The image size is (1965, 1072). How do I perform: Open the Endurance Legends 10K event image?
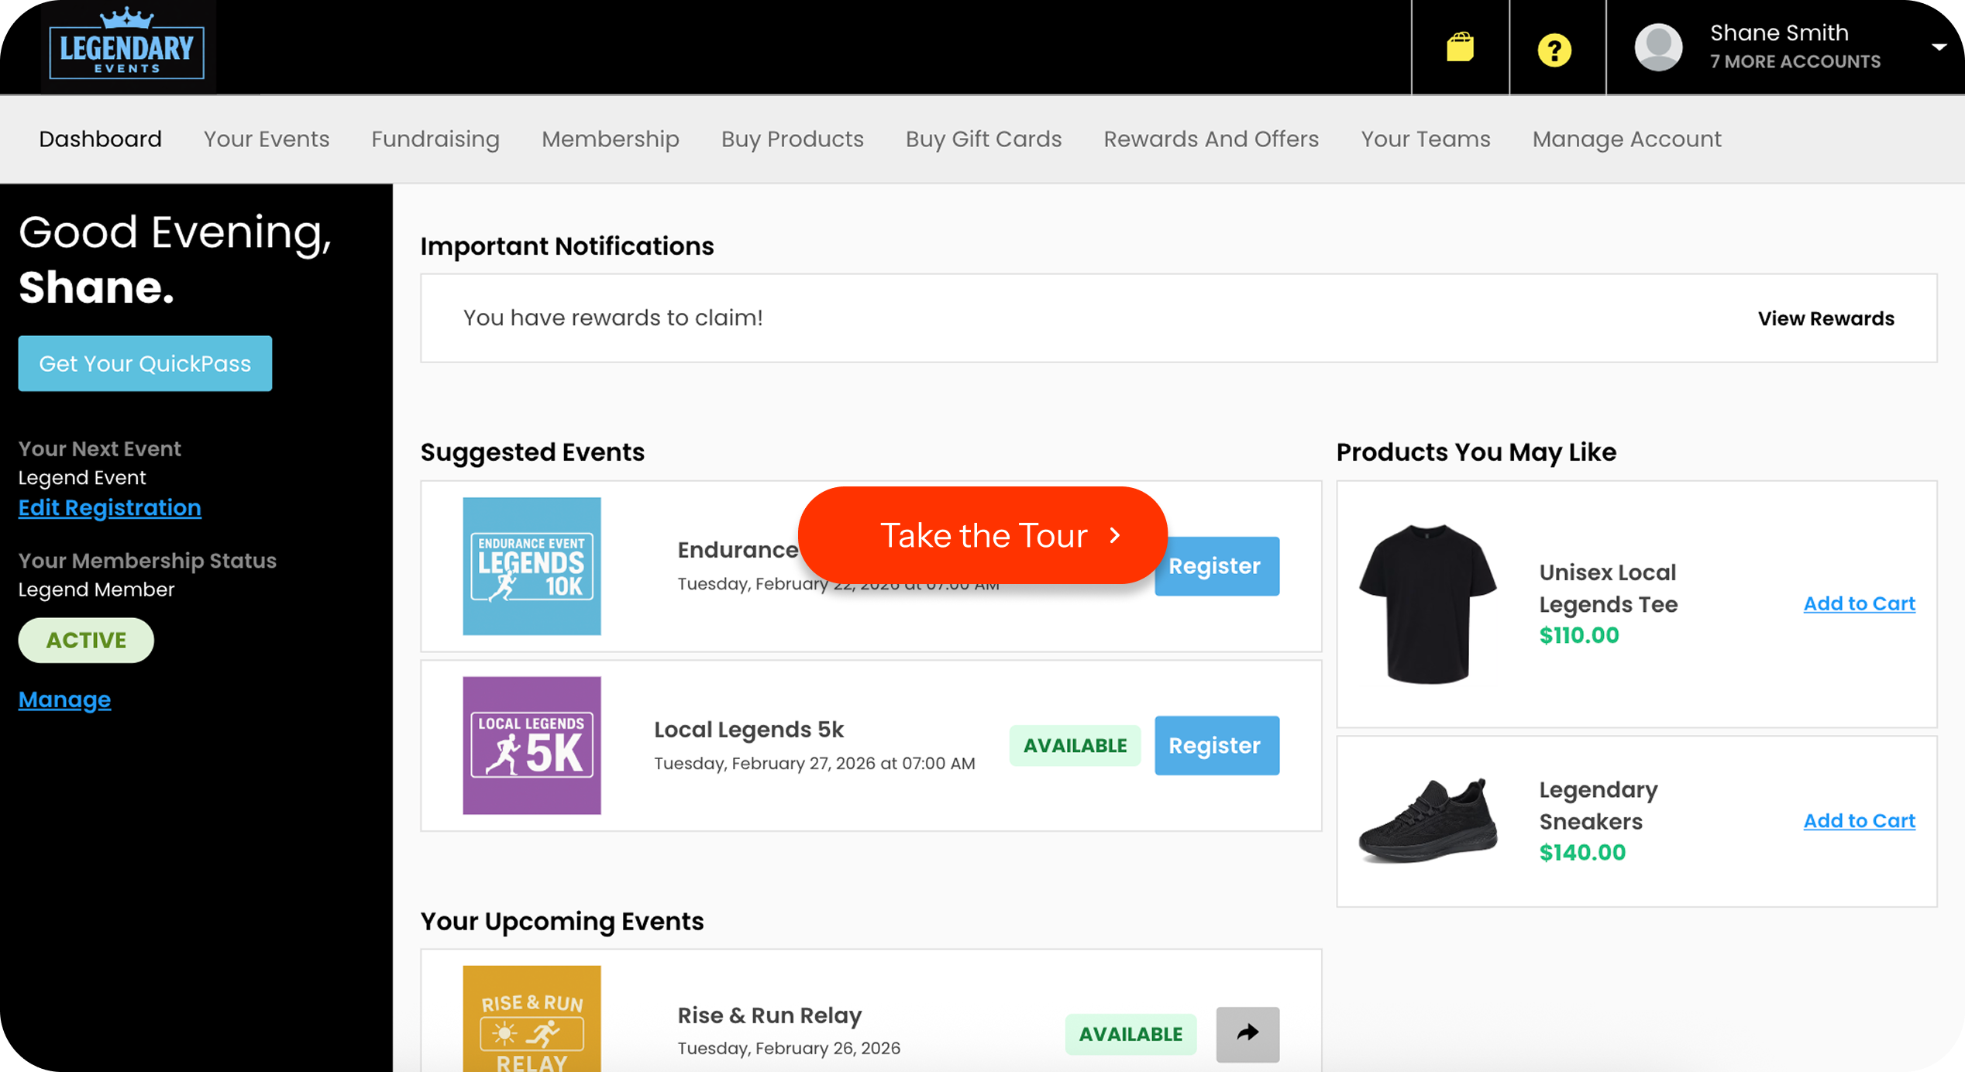[x=532, y=566]
